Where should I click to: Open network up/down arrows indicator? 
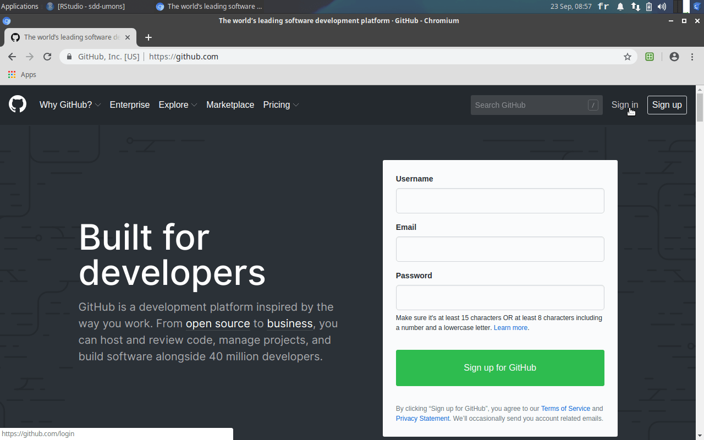pos(635,7)
